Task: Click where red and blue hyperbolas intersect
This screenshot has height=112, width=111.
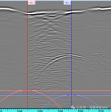Action: click(x=53, y=101)
